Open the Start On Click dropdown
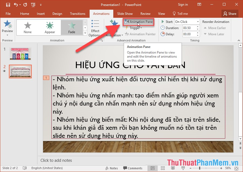Viewport: 243px width, 172px height. click(x=197, y=22)
